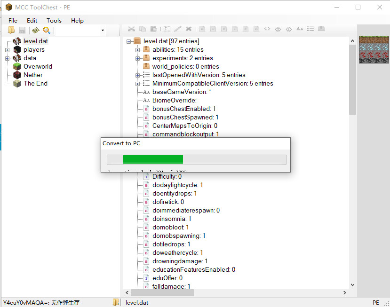Click the Add Int tag icon
390x307 pixels.
click(x=224, y=29)
